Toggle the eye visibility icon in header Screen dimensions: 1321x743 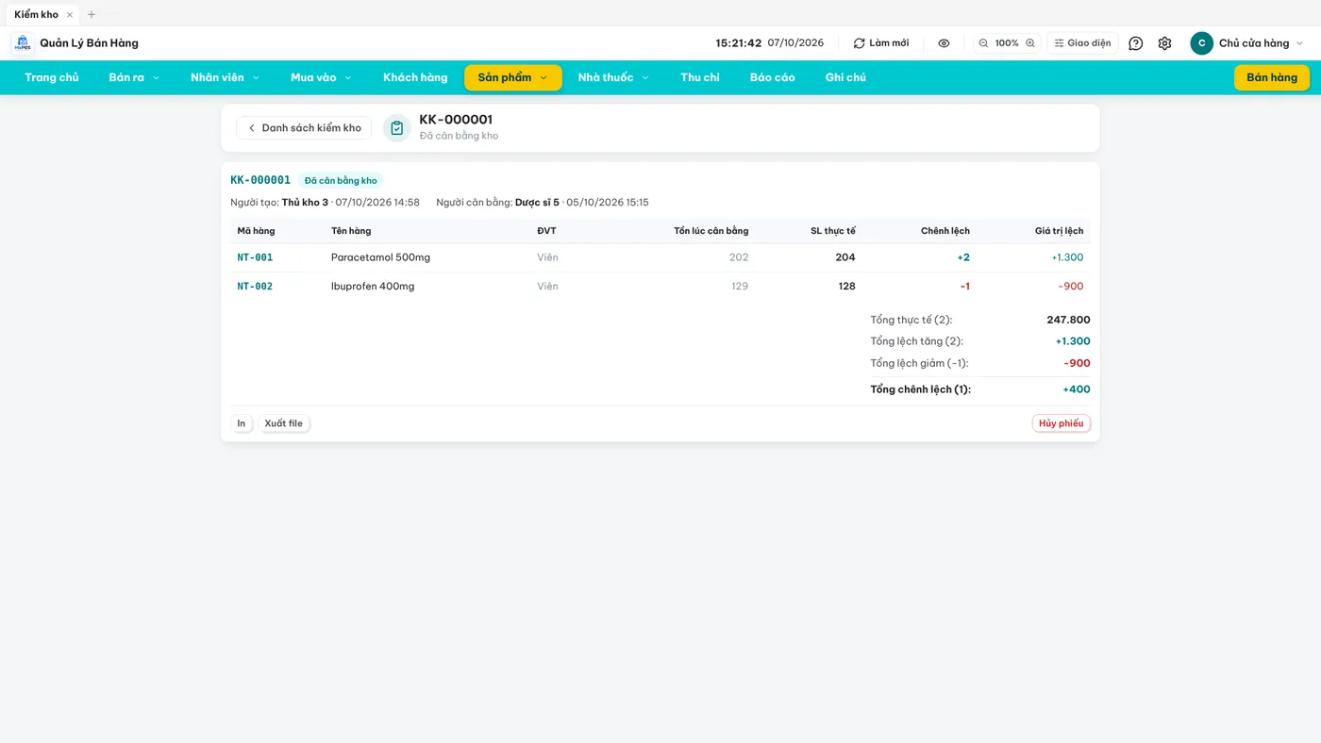pos(944,43)
